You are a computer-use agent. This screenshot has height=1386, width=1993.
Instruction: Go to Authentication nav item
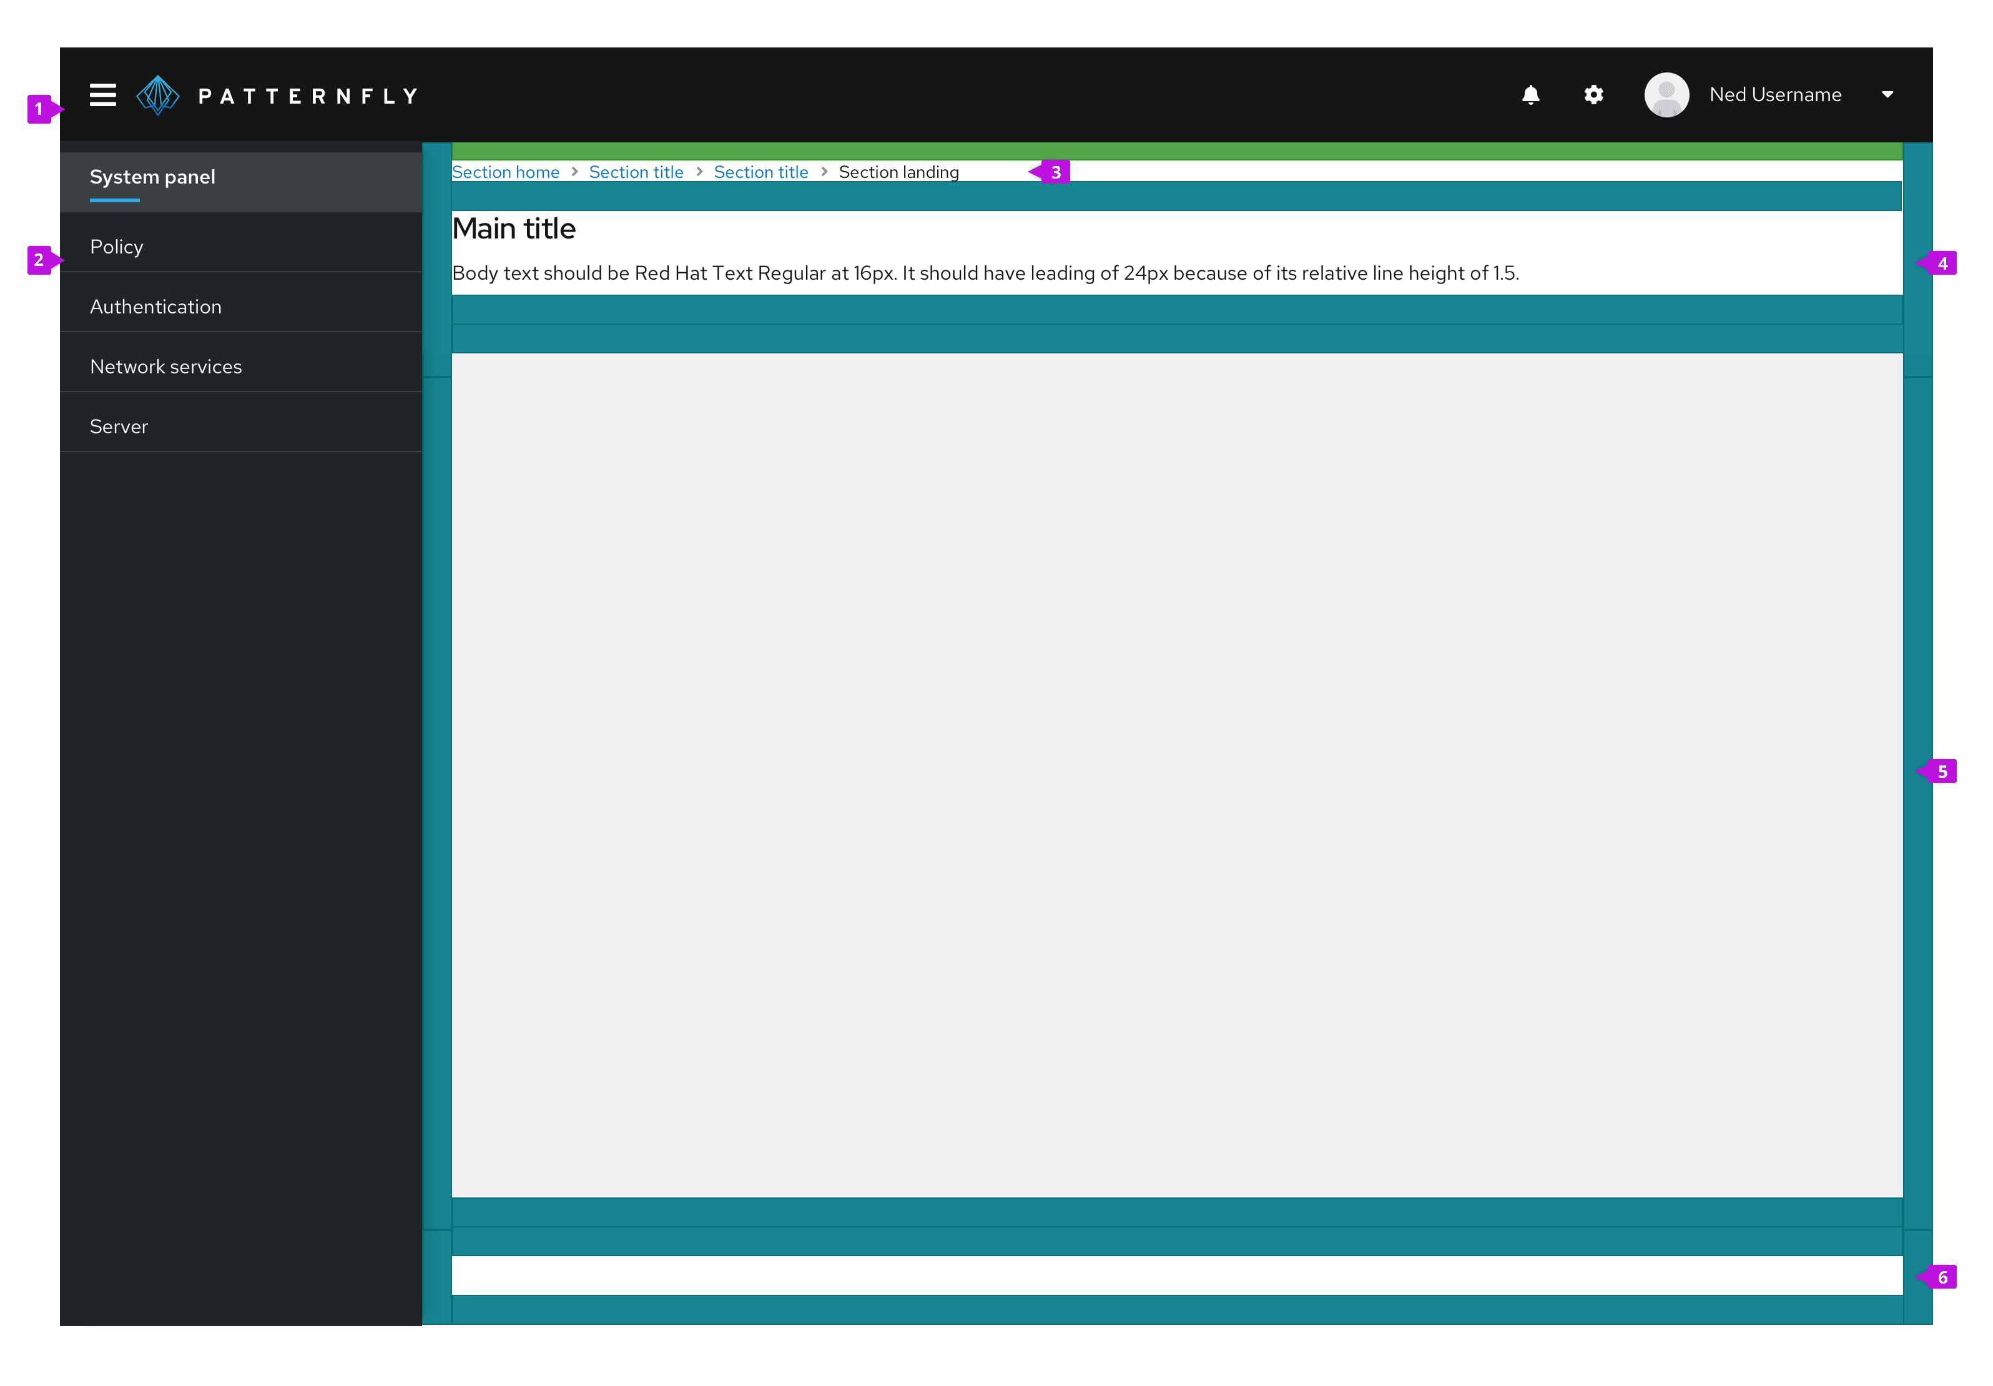(x=240, y=307)
